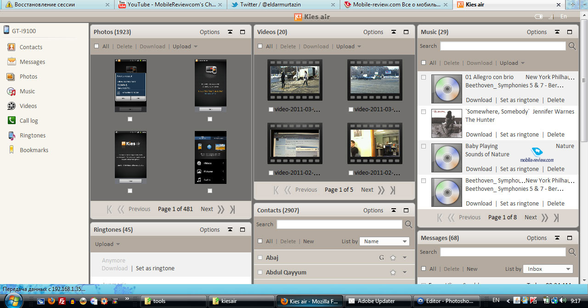The image size is (588, 308).
Task: Open the Upload dropdown in Music panel
Action: coord(512,63)
